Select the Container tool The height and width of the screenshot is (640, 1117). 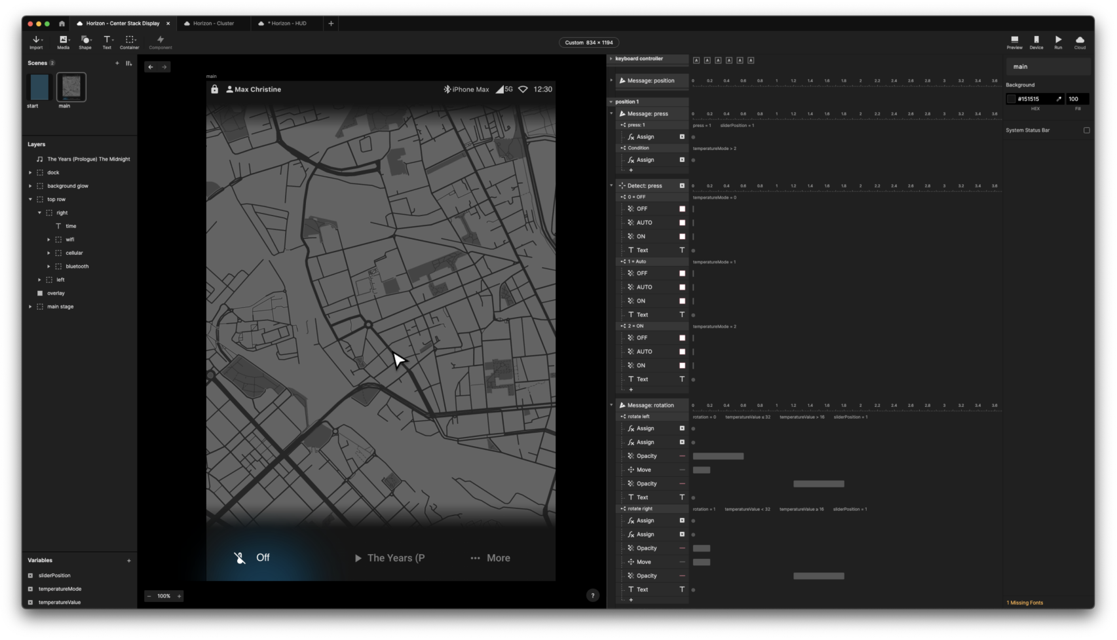pyautogui.click(x=130, y=43)
